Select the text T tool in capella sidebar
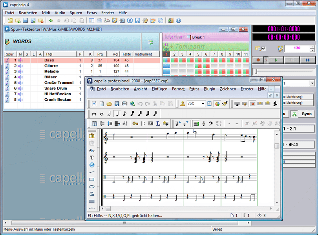Image resolution: width=318 pixels, height=235 pixels. [91, 158]
